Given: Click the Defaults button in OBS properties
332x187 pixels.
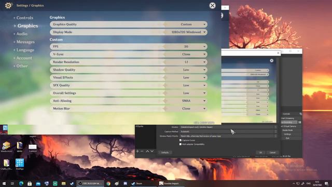Looking at the screenshot, I should [x=165, y=152].
